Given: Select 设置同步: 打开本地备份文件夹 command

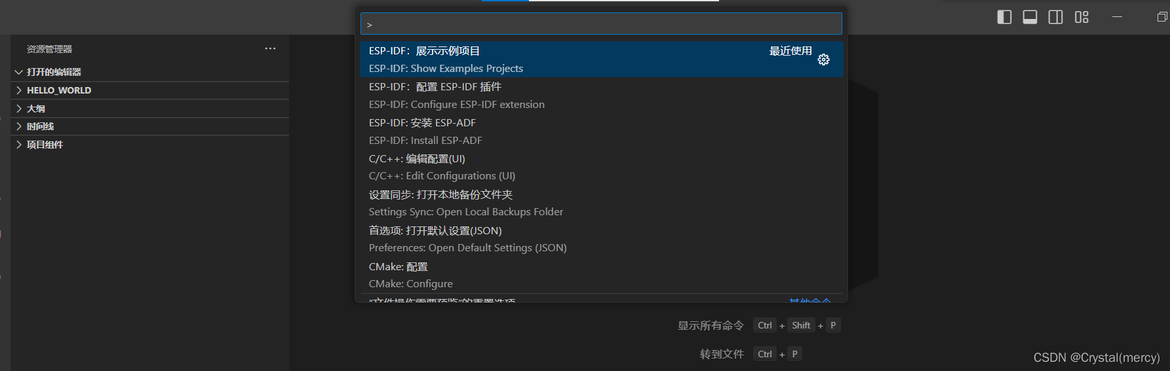Looking at the screenshot, I should point(601,203).
